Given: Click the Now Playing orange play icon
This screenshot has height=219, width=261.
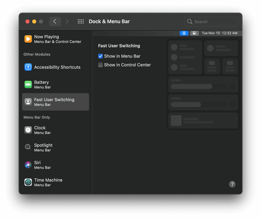Looking at the screenshot, I should pos(28,39).
